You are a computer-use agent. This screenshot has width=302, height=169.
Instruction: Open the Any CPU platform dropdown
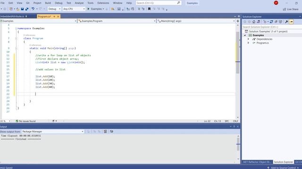(74, 9)
